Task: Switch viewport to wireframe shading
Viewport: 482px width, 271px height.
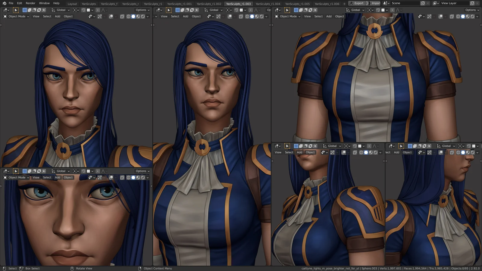Action: point(128,17)
